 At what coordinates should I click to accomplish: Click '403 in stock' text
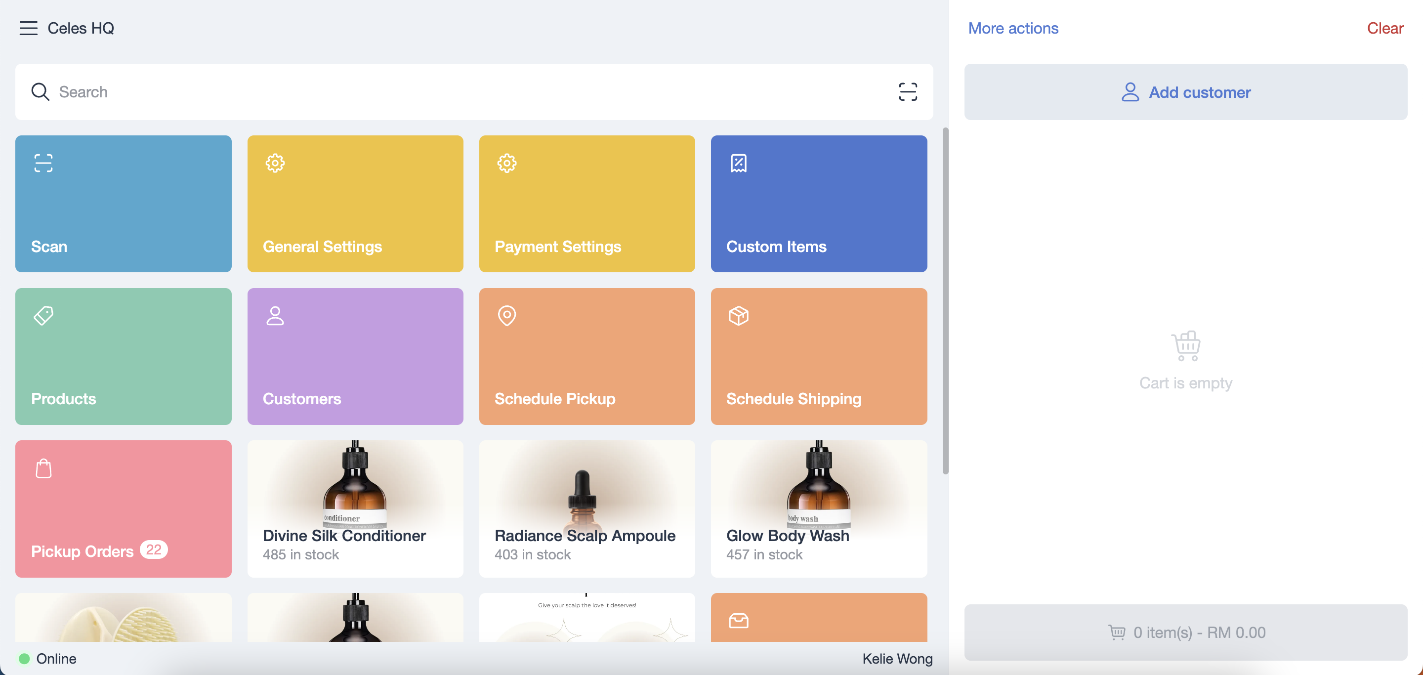click(533, 554)
